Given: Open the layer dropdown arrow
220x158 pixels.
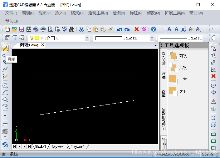Looking at the screenshot, I should coord(87,38).
